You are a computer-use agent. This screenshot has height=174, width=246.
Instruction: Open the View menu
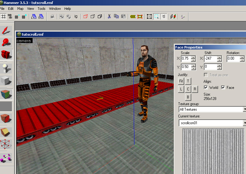tap(30, 9)
